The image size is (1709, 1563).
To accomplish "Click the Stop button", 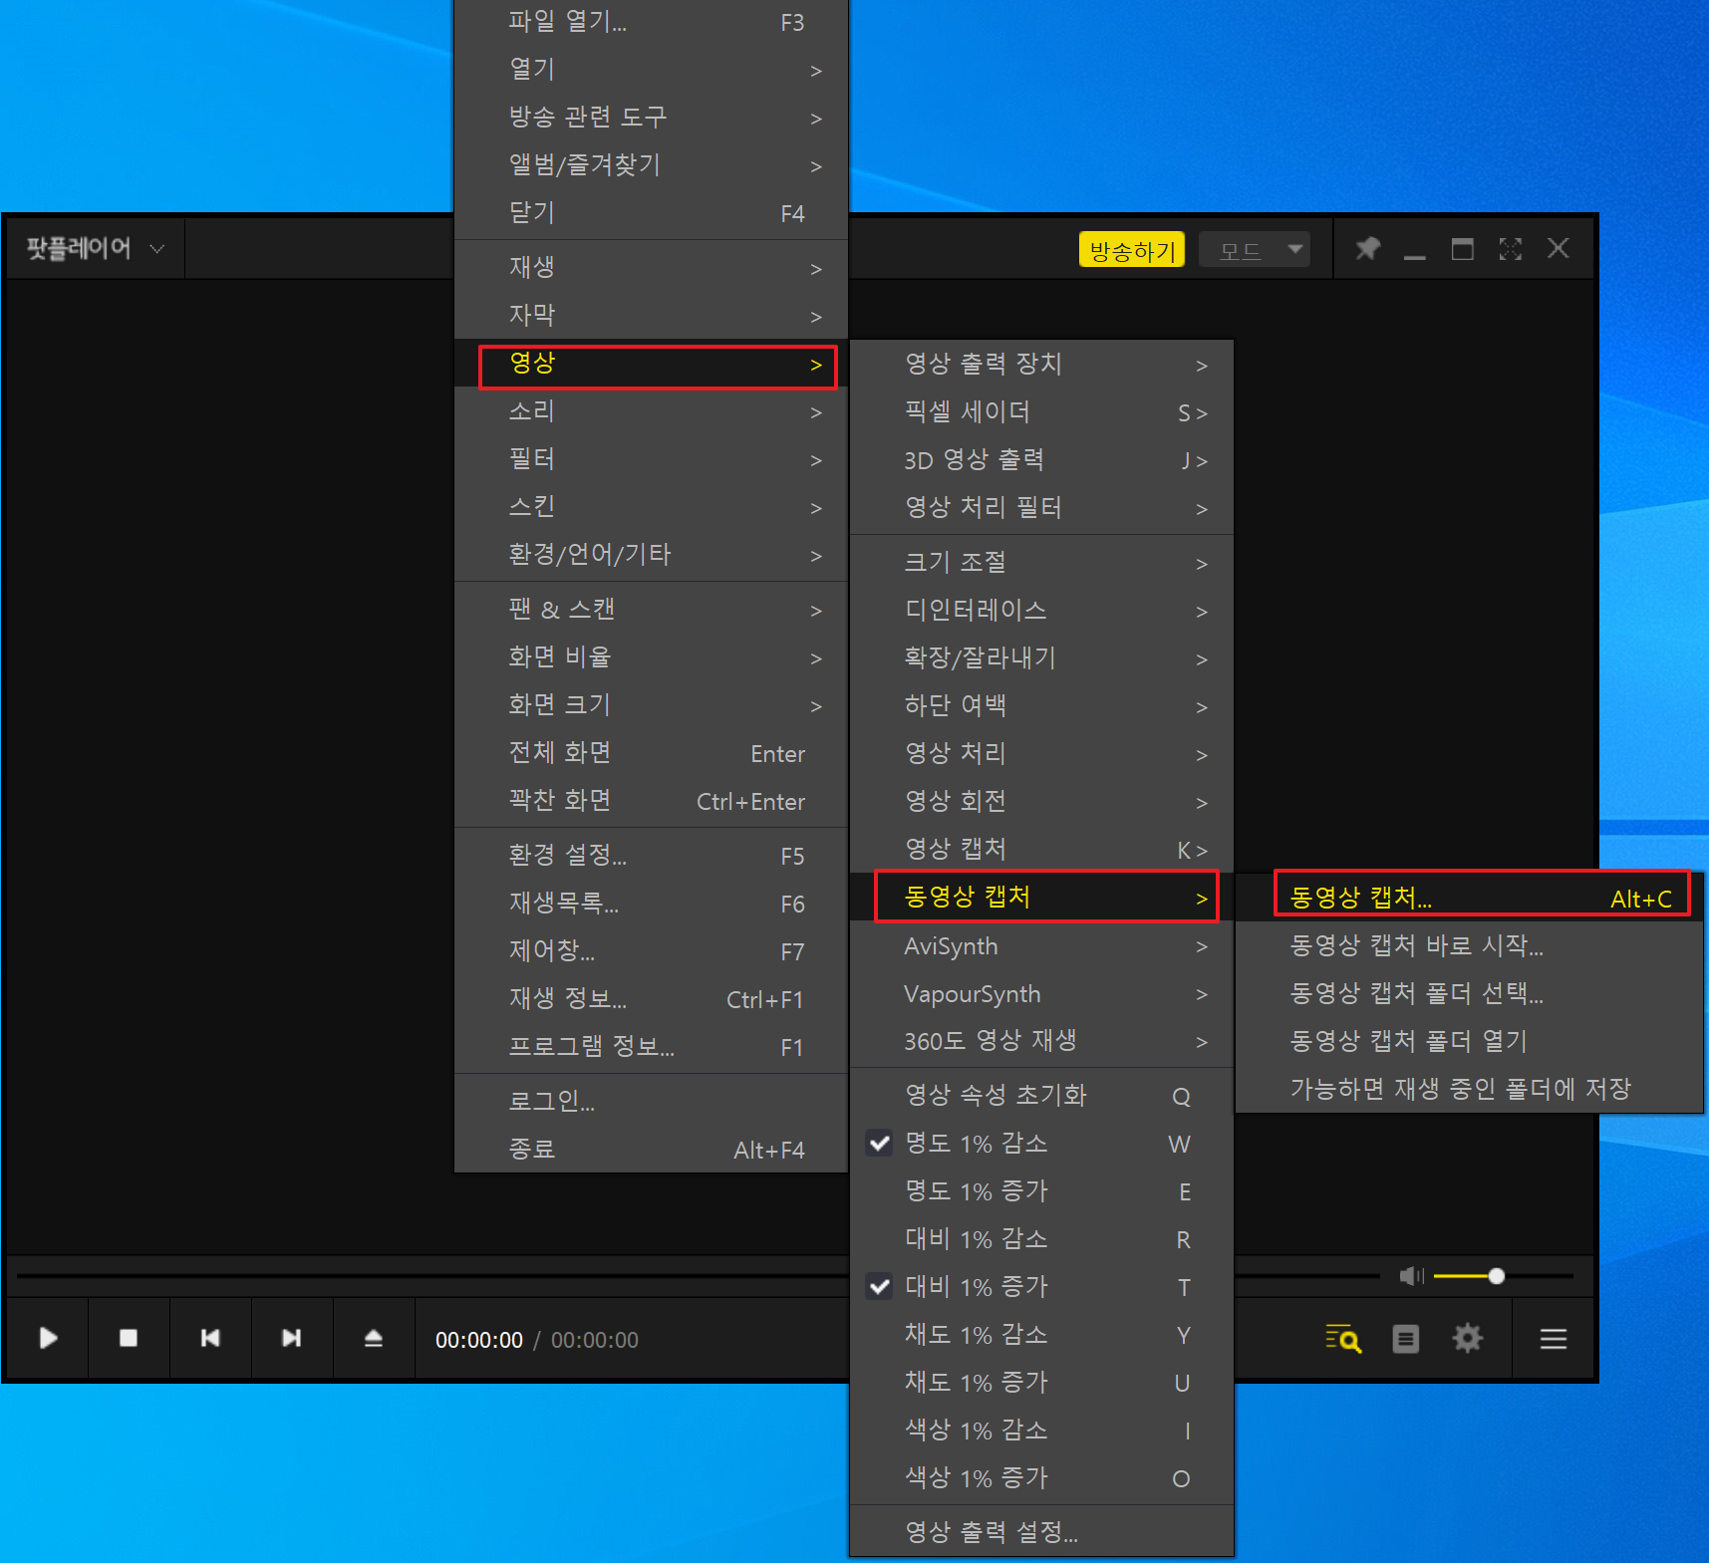I will tap(129, 1338).
